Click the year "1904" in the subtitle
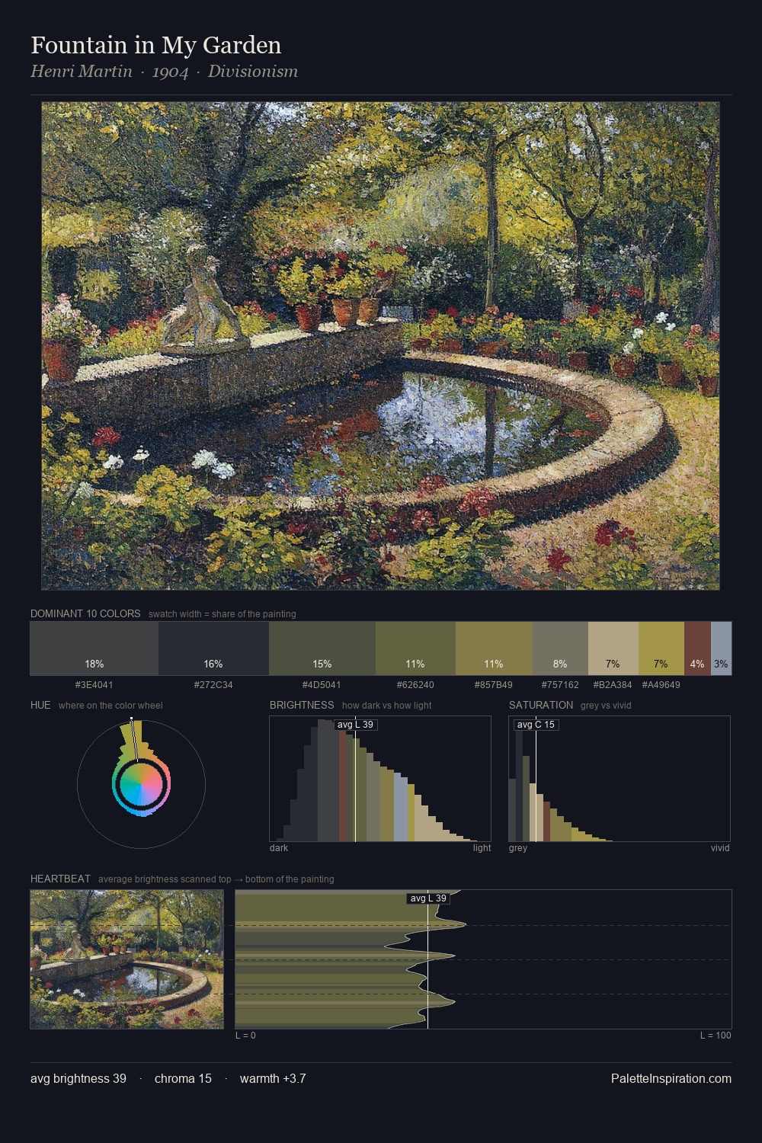The height and width of the screenshot is (1143, 762). [170, 72]
